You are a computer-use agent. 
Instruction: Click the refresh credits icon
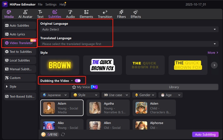[x=63, y=134]
